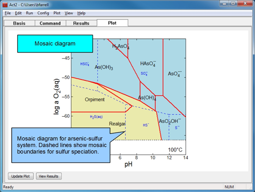Click the View Results button
This screenshot has height=192, width=255.
[49, 176]
